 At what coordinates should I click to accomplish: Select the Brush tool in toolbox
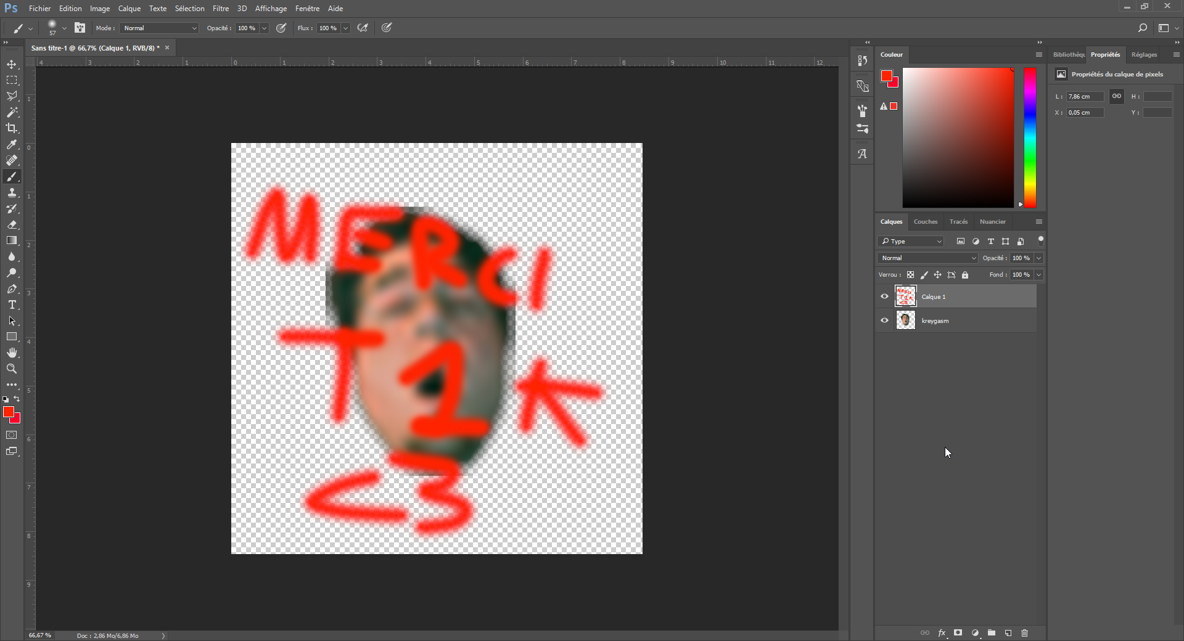[12, 177]
